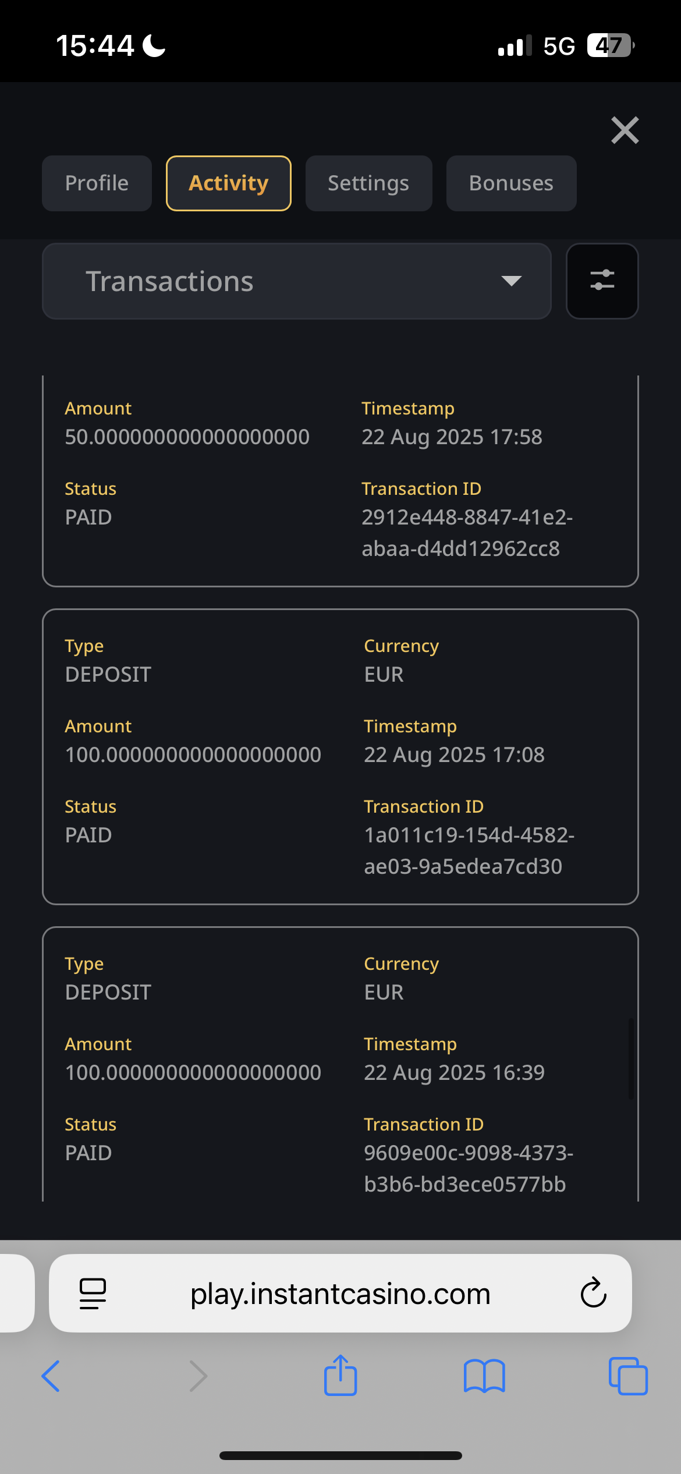Switch to the Profile tab
This screenshot has width=681, height=1474.
click(97, 183)
